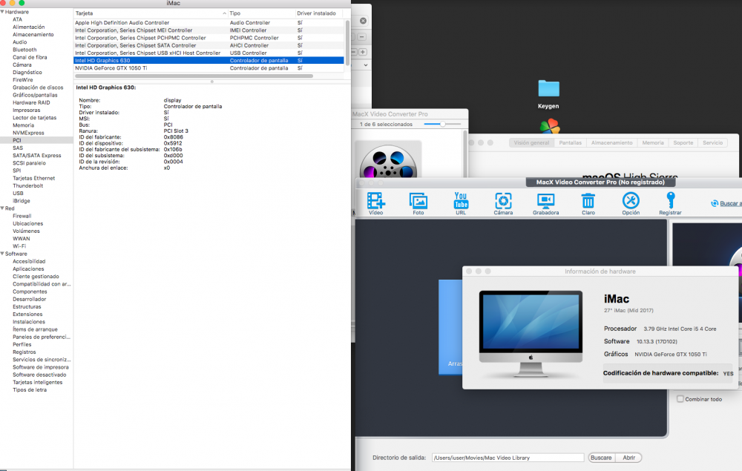The height and width of the screenshot is (471, 742).
Task: Select Tipos de letra in sidebar
Action: point(30,390)
